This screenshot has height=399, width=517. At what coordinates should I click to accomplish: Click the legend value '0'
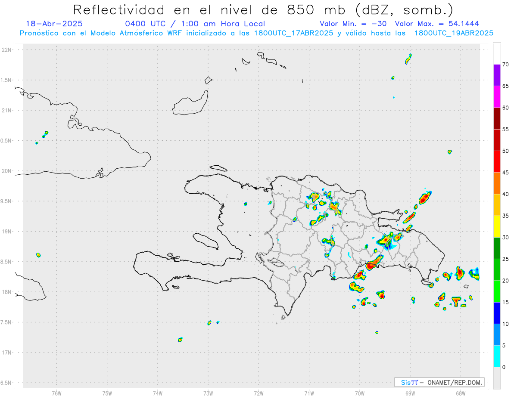504,367
